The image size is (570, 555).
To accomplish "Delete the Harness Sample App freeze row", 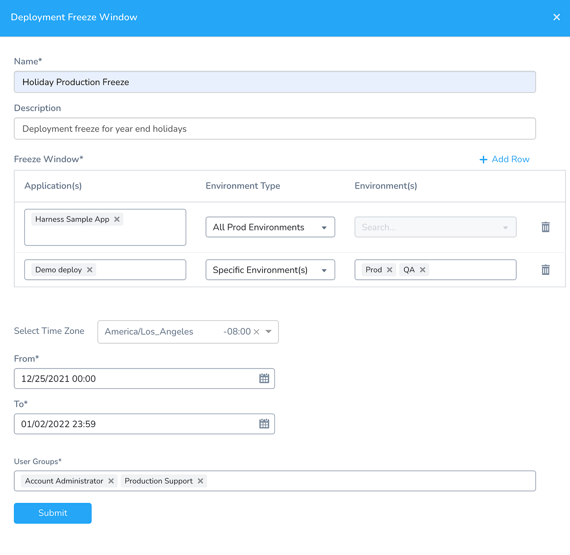I will [x=546, y=227].
